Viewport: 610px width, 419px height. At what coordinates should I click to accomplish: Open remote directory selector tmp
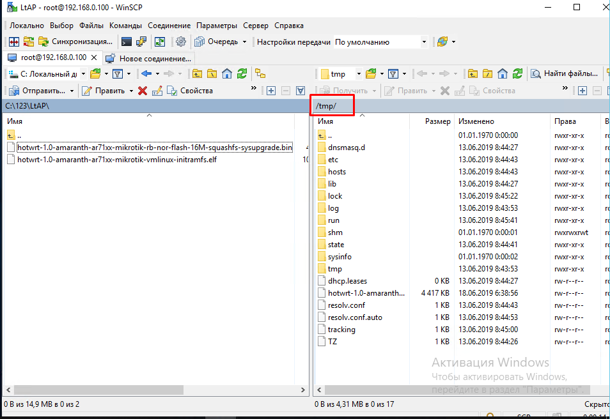point(341,74)
